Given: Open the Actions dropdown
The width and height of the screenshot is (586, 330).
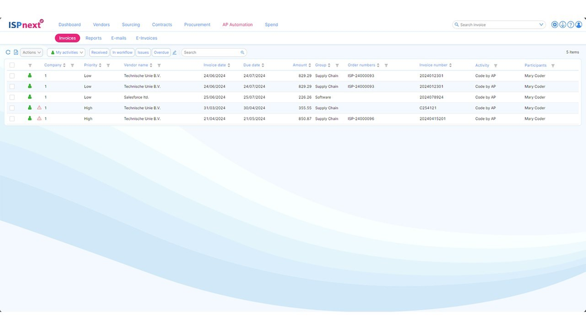Looking at the screenshot, I should (x=30, y=52).
